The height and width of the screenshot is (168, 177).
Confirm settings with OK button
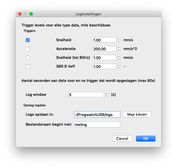(146, 139)
